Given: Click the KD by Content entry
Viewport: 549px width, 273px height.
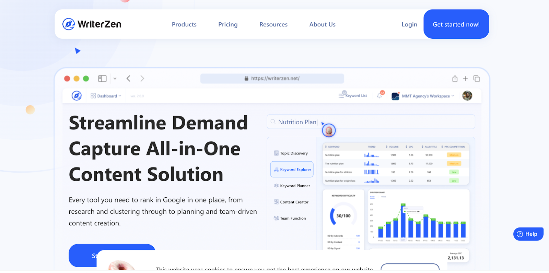Looking at the screenshot, I should click(343, 242).
